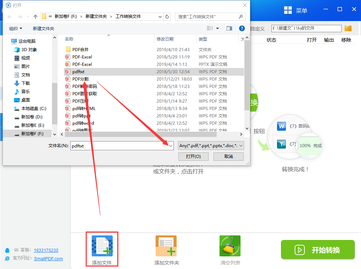Open the view options dropdown arrow
This screenshot has height=269, width=361.
coord(218,28)
